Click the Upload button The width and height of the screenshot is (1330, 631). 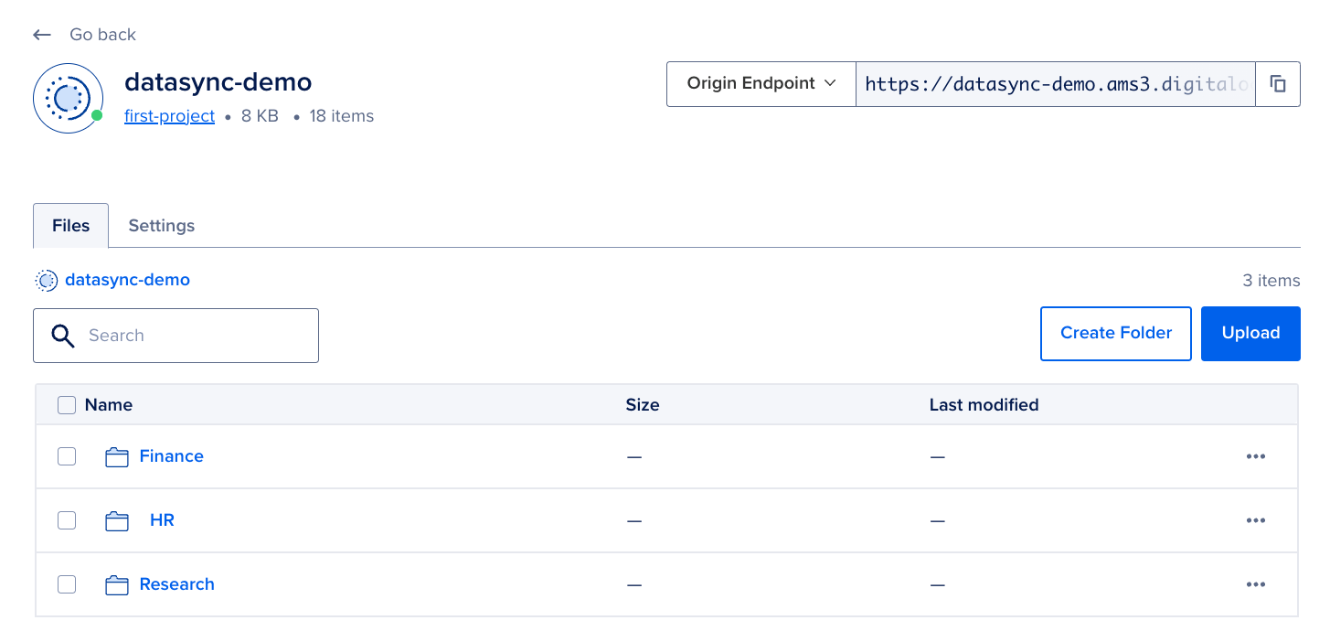pos(1250,333)
